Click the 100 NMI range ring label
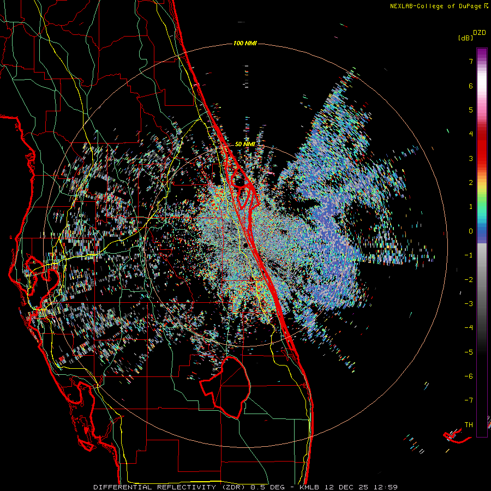491x491 pixels. click(x=245, y=43)
